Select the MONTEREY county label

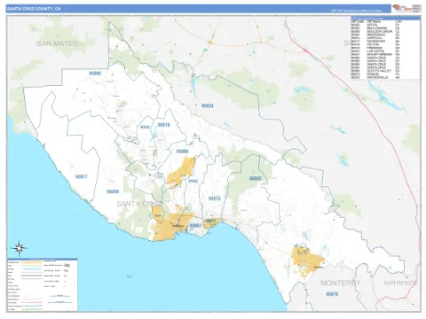pos(340,283)
